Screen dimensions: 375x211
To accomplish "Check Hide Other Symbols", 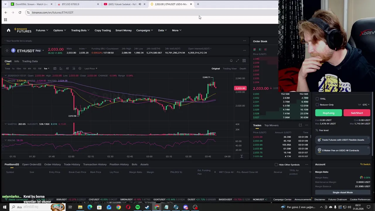I will pos(276,165).
